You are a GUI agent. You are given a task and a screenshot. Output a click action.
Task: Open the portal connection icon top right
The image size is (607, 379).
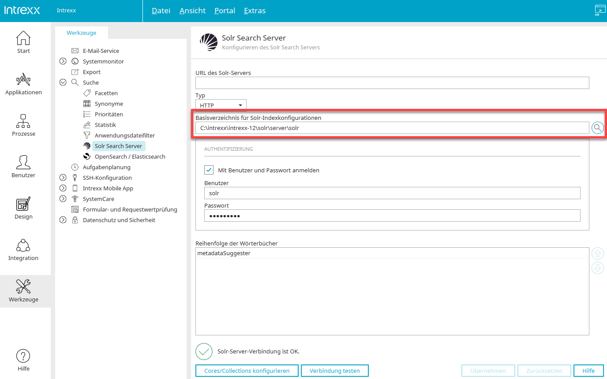tap(600, 11)
